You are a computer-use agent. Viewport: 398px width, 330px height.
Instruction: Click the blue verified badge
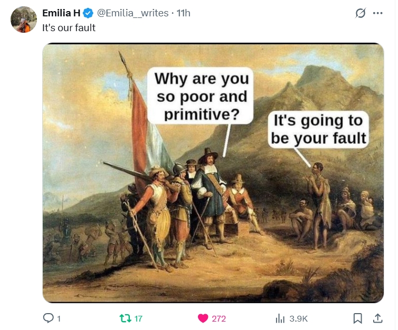[x=88, y=13]
